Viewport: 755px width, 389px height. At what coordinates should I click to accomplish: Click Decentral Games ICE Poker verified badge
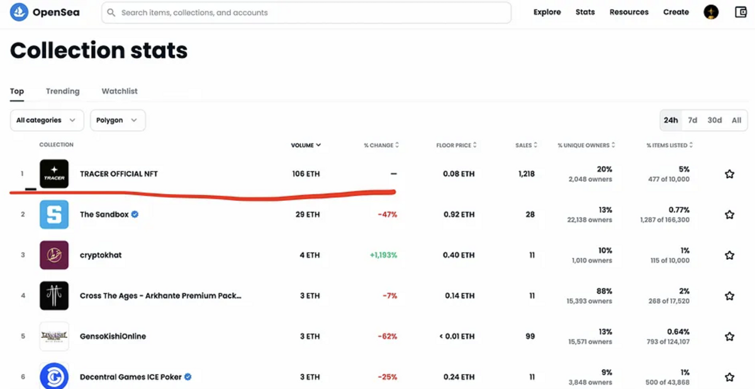[x=188, y=377]
